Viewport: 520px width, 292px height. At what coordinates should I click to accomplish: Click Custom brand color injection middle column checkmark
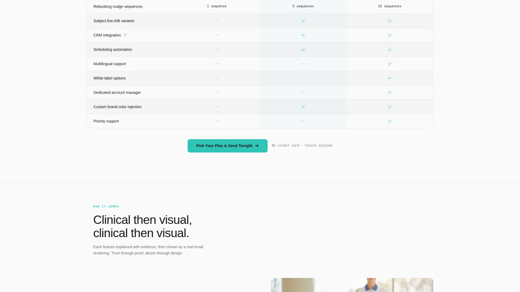(x=303, y=107)
